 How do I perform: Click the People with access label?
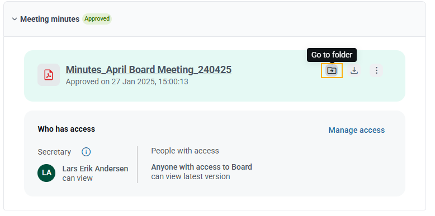tap(185, 151)
